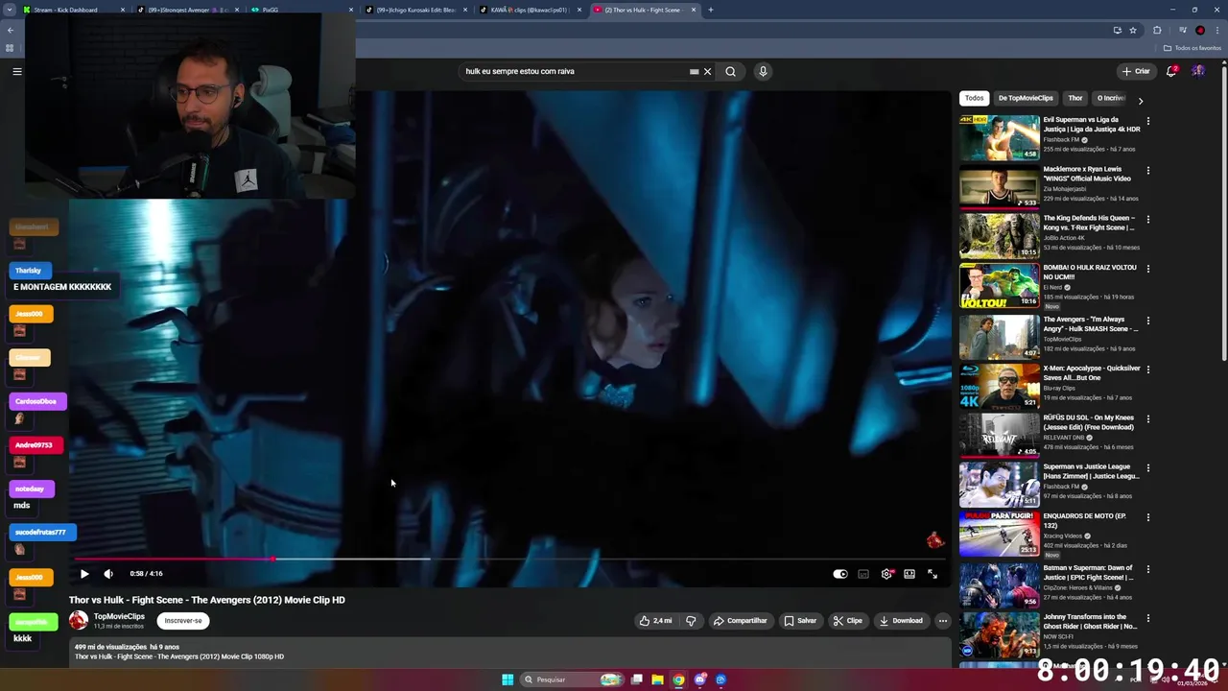Viewport: 1228px width, 691px height.
Task: Click the Criar button
Action: [1136, 71]
